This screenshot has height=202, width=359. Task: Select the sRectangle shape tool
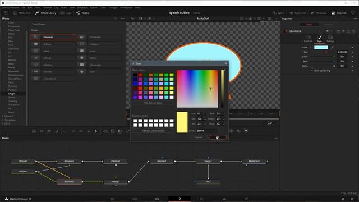pos(99,65)
